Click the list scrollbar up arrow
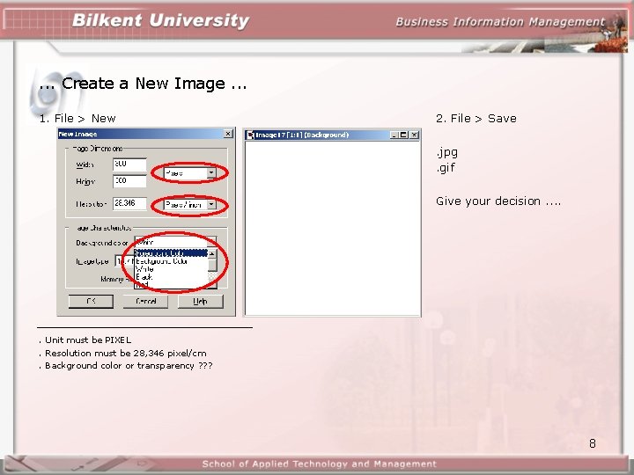Viewport: 634px width, 475px height. (212, 253)
